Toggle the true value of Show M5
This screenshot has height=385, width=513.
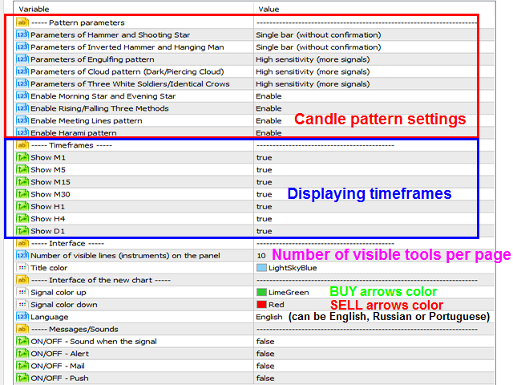click(x=264, y=170)
